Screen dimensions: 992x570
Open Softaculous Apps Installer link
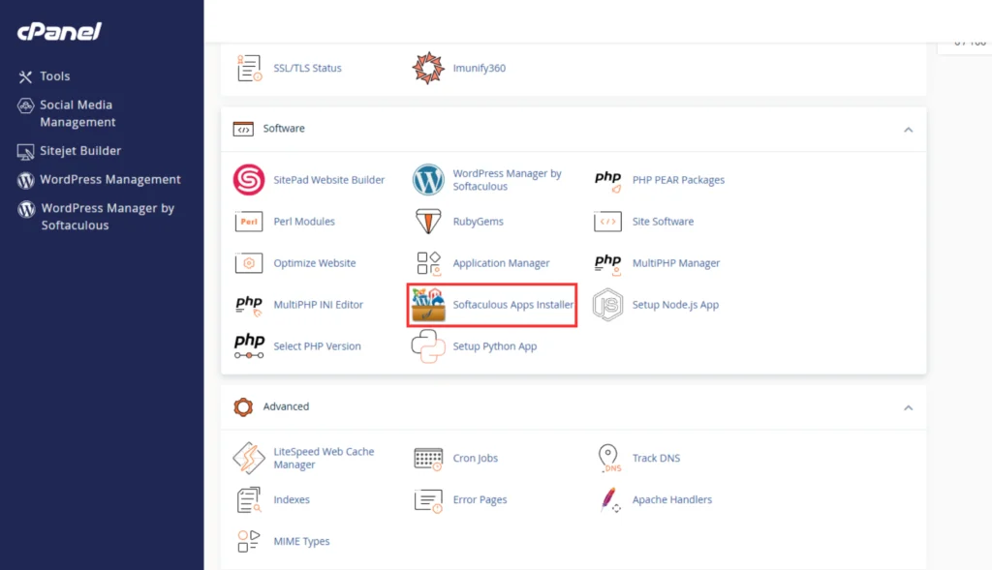click(513, 305)
